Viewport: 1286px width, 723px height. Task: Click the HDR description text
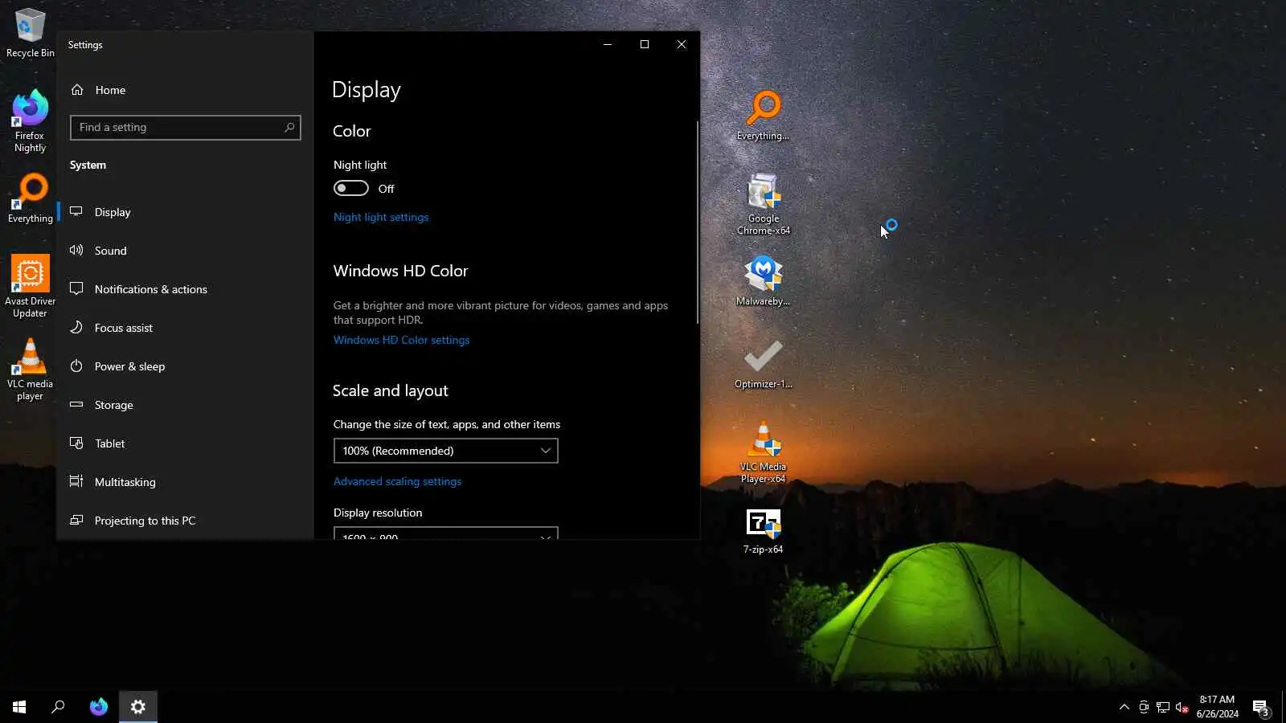click(501, 312)
